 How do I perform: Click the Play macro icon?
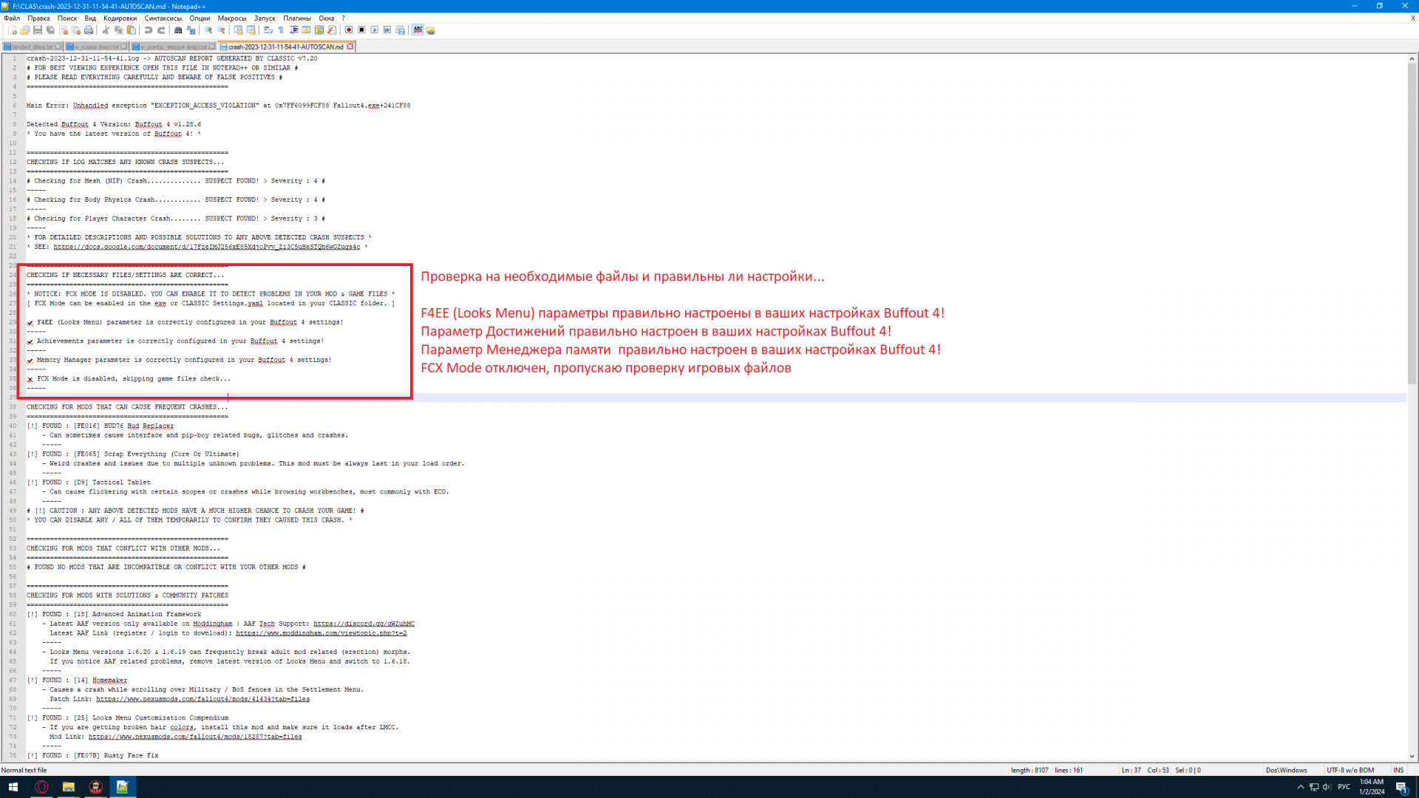click(x=375, y=30)
